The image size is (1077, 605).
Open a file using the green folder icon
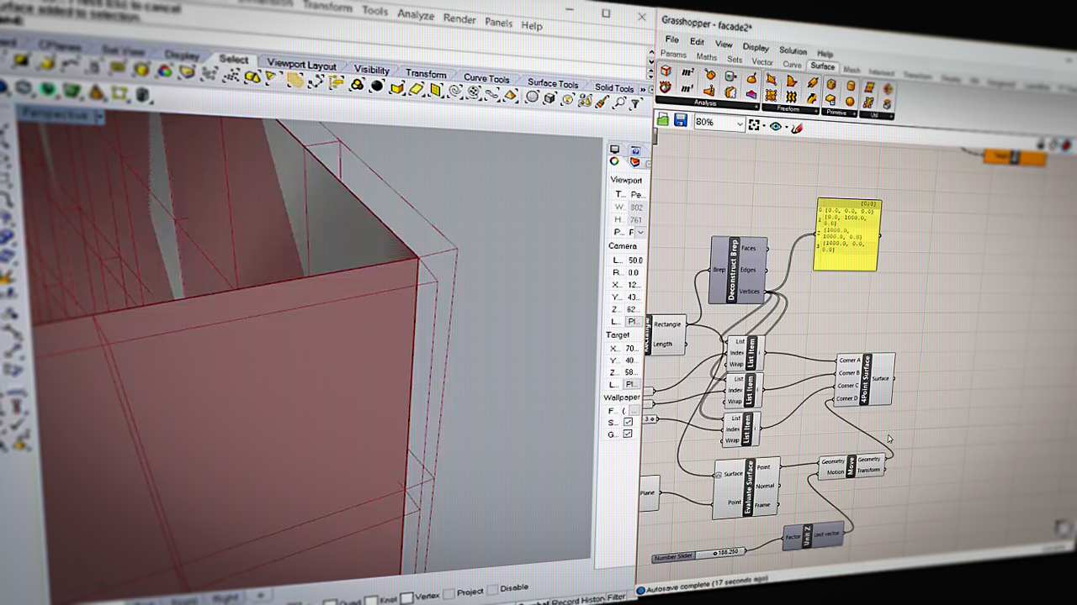coord(663,120)
